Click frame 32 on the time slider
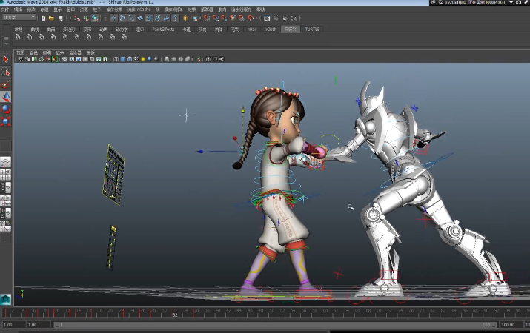The height and width of the screenshot is (333, 530). tap(175, 314)
